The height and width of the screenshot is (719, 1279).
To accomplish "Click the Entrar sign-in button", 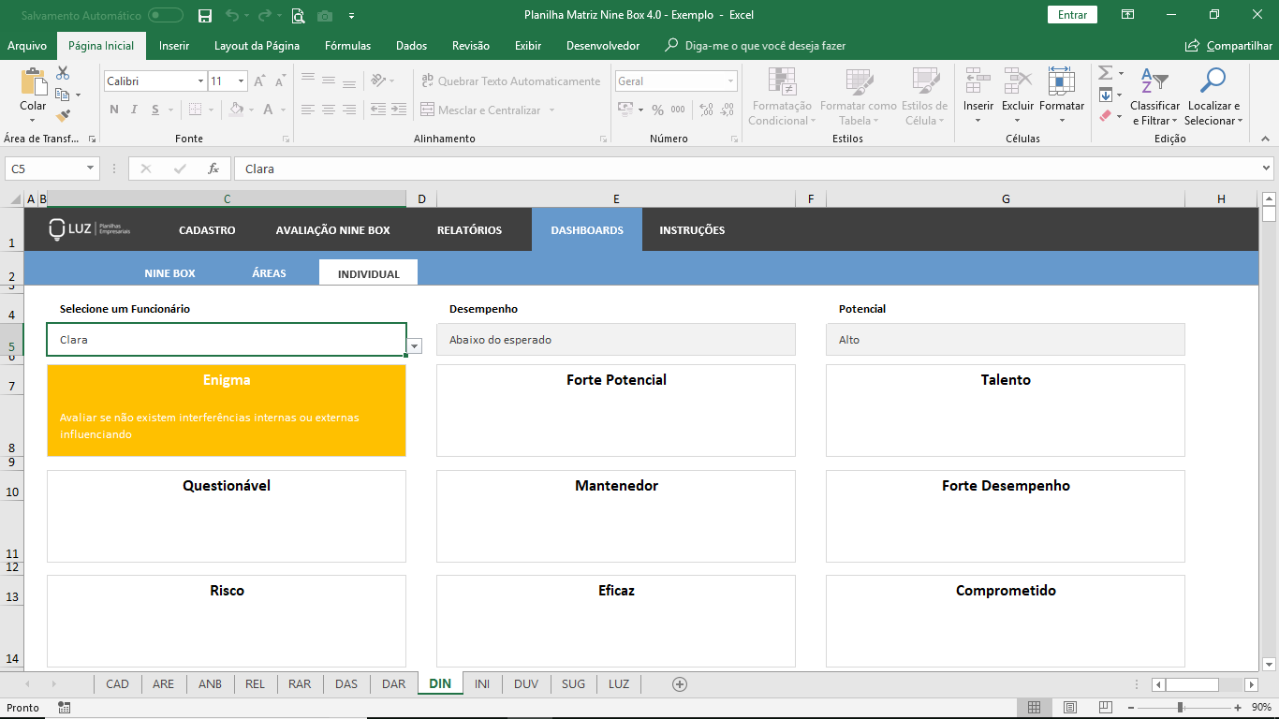I will [1072, 15].
